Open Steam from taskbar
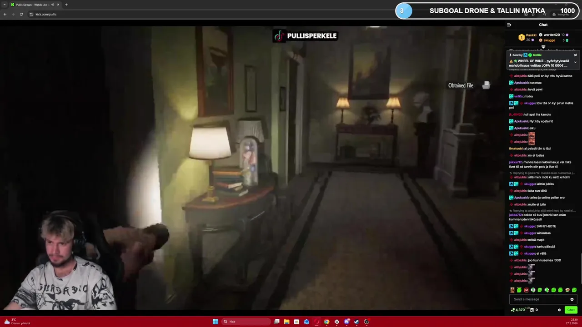Screen dimensions: 582x327 (356, 322)
